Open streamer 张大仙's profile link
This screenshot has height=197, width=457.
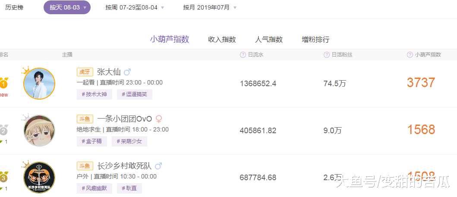click(109, 72)
